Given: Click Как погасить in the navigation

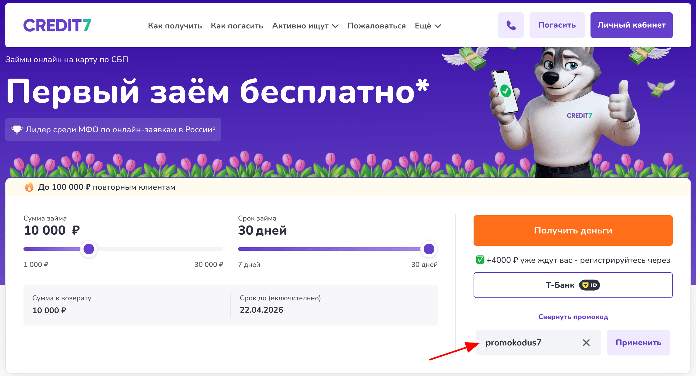Looking at the screenshot, I should (x=237, y=26).
